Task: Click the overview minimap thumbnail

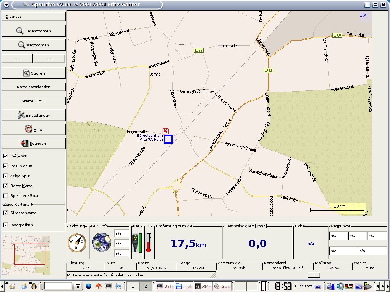Action: tap(26, 255)
